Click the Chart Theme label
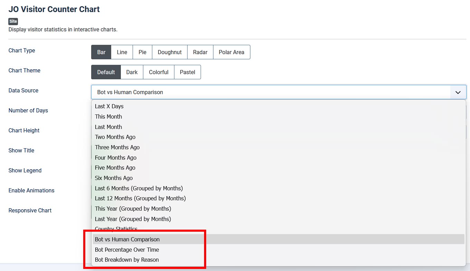Image resolution: width=470 pixels, height=271 pixels. point(25,70)
